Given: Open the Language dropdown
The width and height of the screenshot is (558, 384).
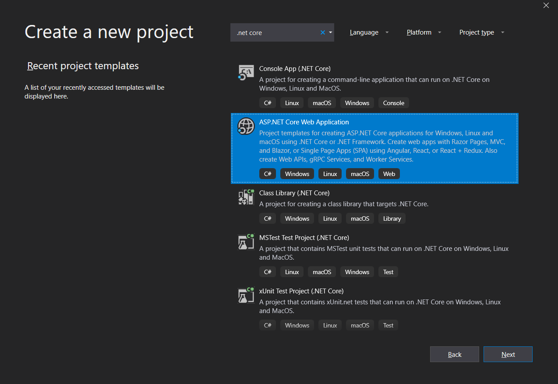Looking at the screenshot, I should [368, 32].
